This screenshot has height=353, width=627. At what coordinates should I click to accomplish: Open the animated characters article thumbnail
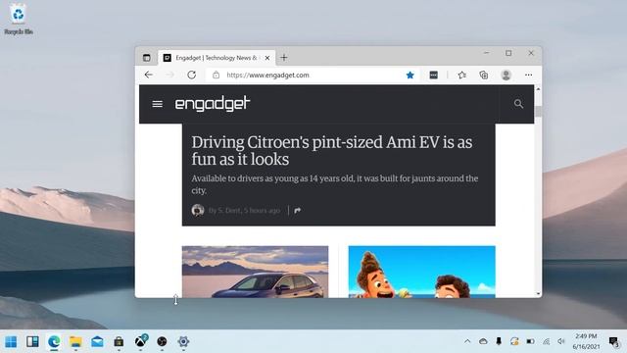pyautogui.click(x=422, y=272)
